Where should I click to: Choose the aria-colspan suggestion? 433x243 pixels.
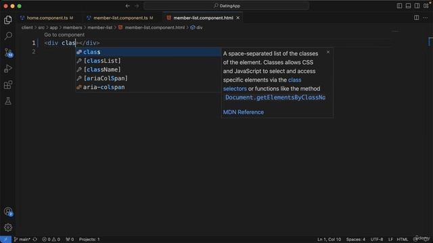[148, 87]
